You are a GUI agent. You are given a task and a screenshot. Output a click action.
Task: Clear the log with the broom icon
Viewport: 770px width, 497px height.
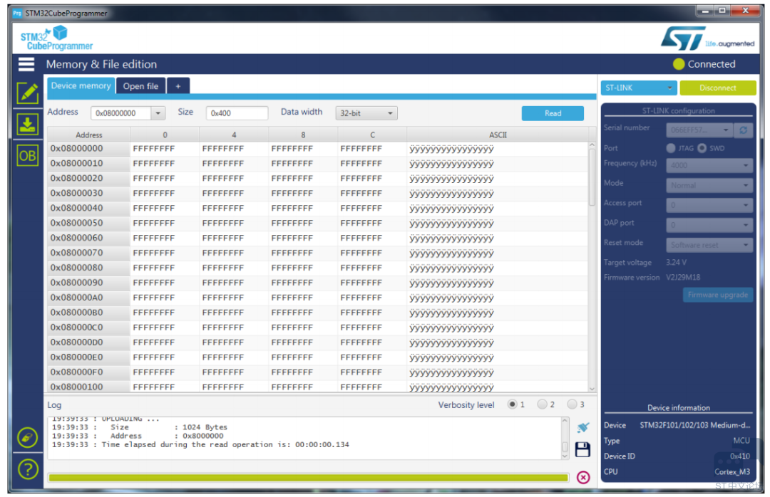point(582,427)
